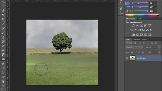Image resolution: width=162 pixels, height=91 pixels.
Task: Select the Lasso tool
Action: point(3,11)
